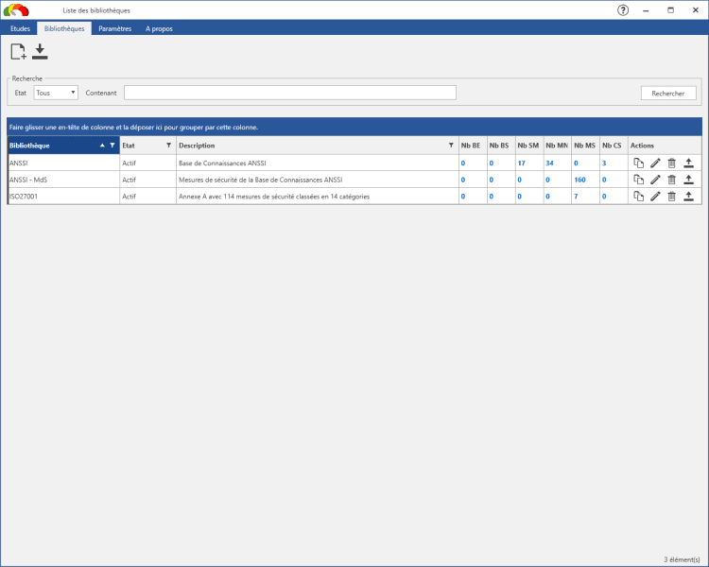Export the ANSSI library with the upload icon
The height and width of the screenshot is (567, 709).
point(688,163)
